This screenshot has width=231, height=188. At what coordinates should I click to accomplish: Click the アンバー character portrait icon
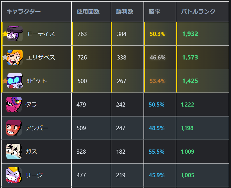click(14, 128)
